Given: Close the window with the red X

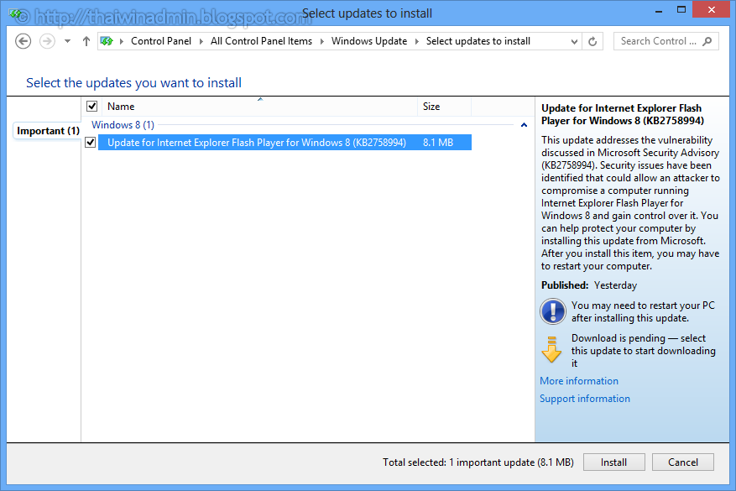Looking at the screenshot, I should 712,10.
